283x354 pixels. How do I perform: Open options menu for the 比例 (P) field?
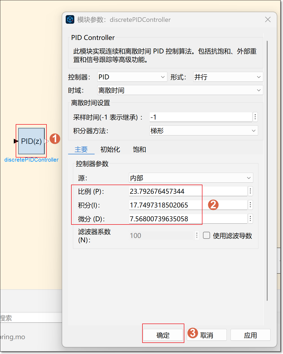pyautogui.click(x=250, y=191)
